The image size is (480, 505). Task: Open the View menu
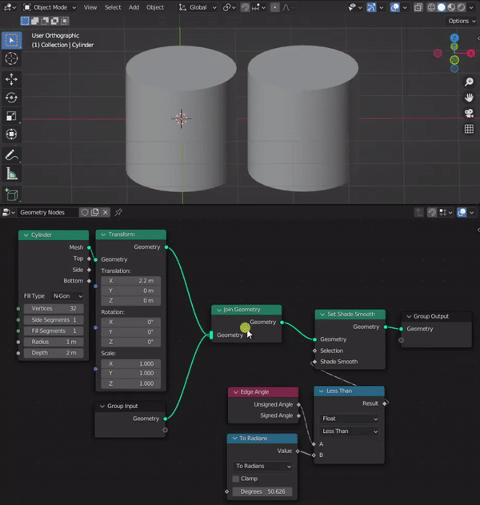click(x=90, y=7)
